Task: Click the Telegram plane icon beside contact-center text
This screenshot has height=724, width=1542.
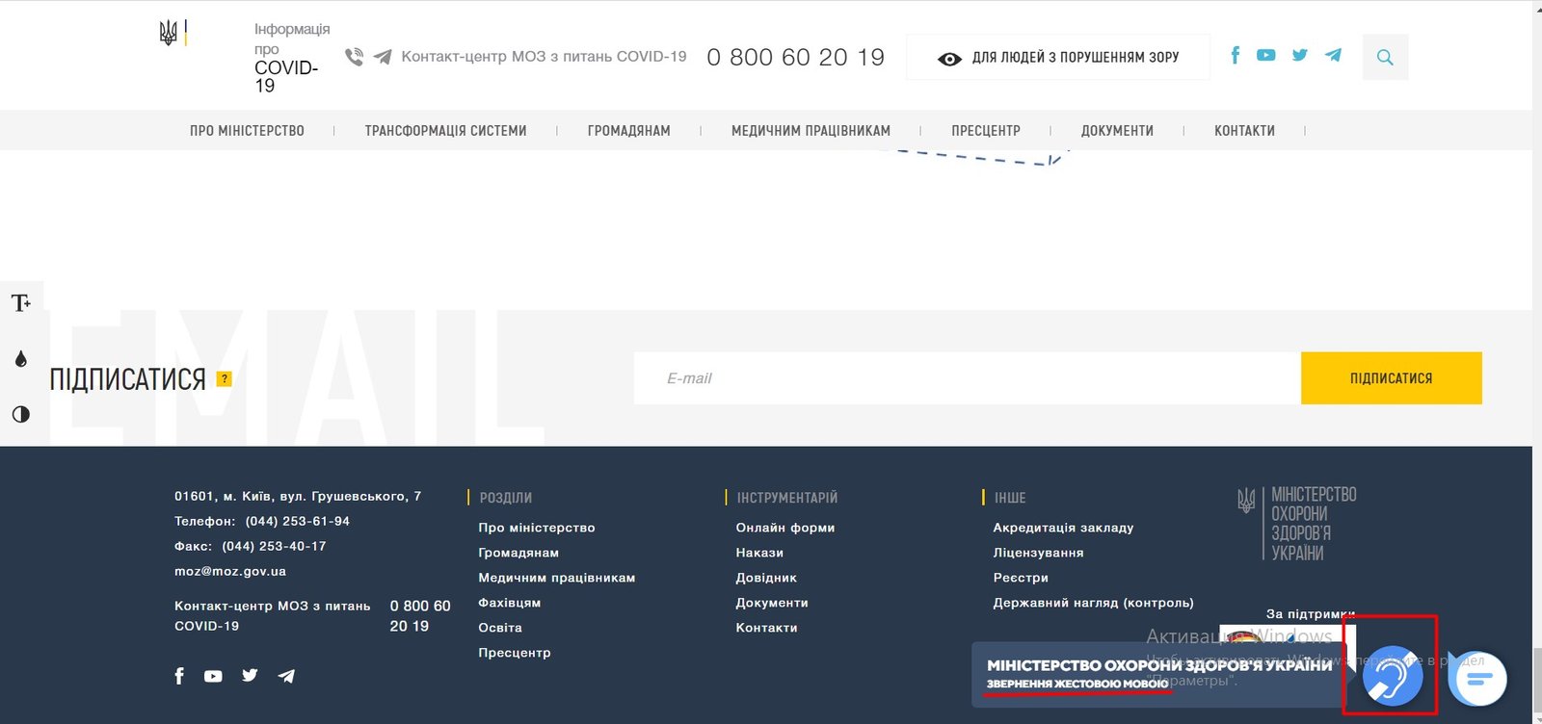Action: (x=383, y=57)
